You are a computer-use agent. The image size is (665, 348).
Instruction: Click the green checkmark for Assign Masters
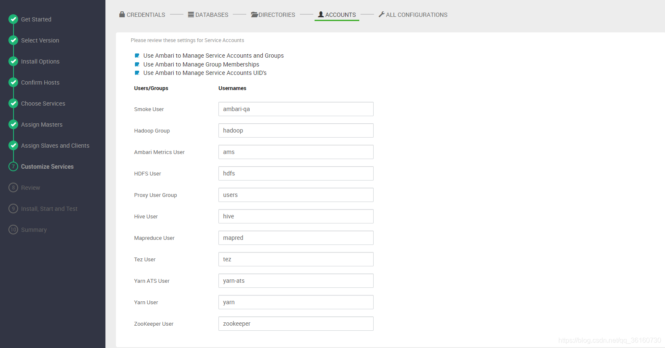pos(13,124)
